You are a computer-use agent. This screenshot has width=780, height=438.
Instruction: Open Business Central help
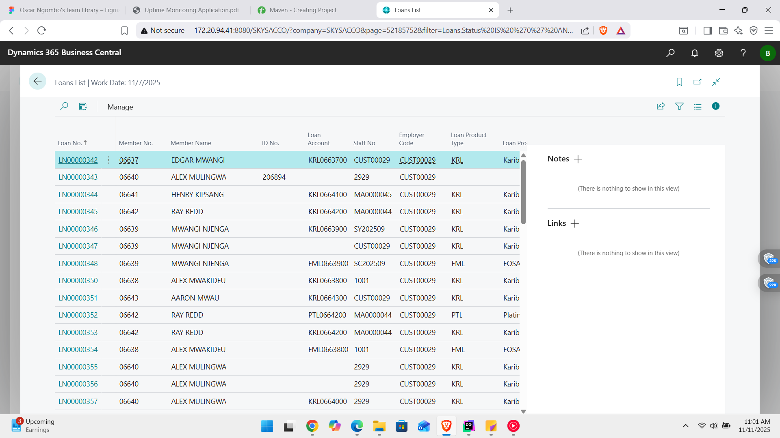coord(743,53)
